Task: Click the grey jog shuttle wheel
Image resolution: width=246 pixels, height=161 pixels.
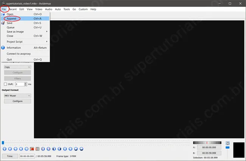Action: [x=207, y=143]
